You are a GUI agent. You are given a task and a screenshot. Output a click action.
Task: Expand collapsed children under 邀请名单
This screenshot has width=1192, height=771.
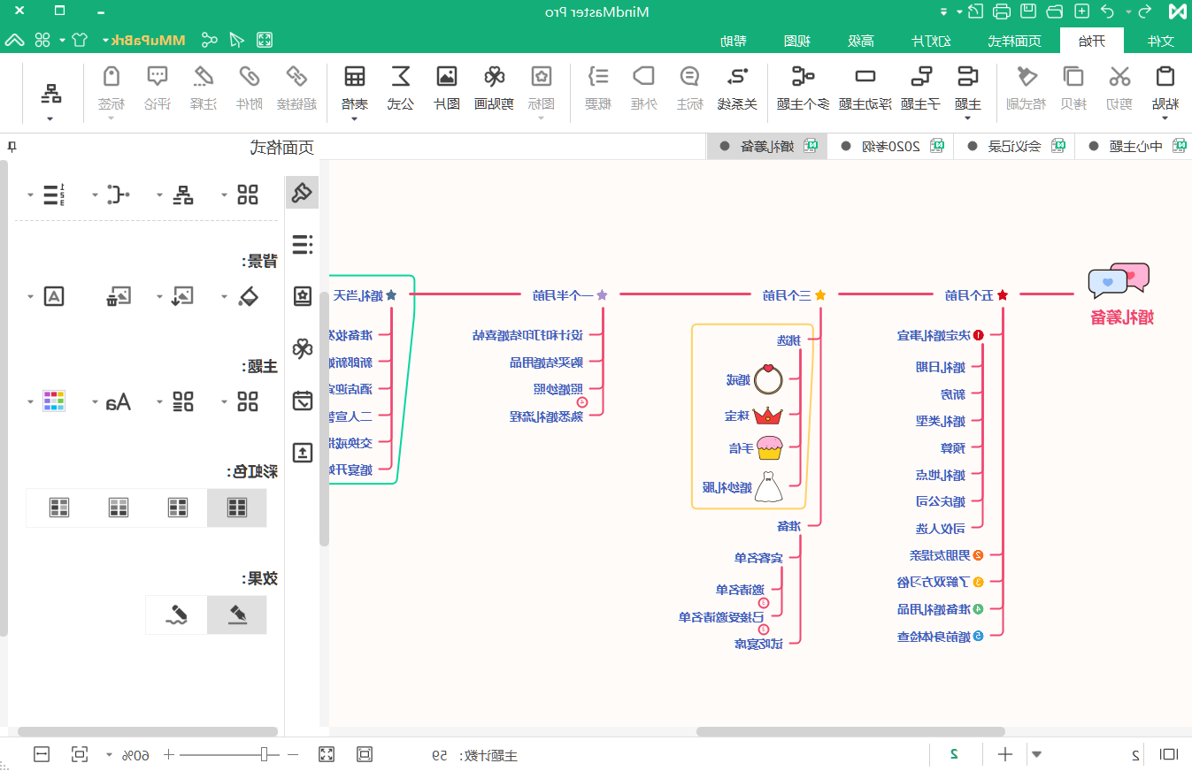pyautogui.click(x=765, y=603)
